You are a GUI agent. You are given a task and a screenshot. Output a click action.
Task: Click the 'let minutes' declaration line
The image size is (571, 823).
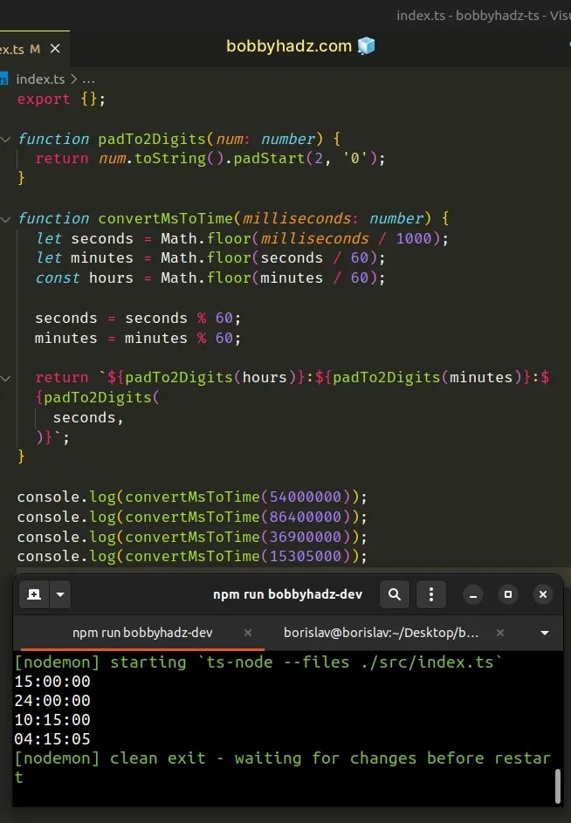[x=210, y=258]
